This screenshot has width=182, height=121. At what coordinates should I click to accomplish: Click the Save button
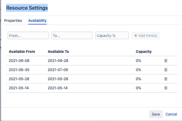[156, 114]
